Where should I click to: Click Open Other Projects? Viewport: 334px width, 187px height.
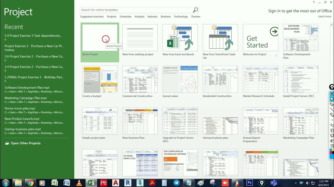click(26, 143)
